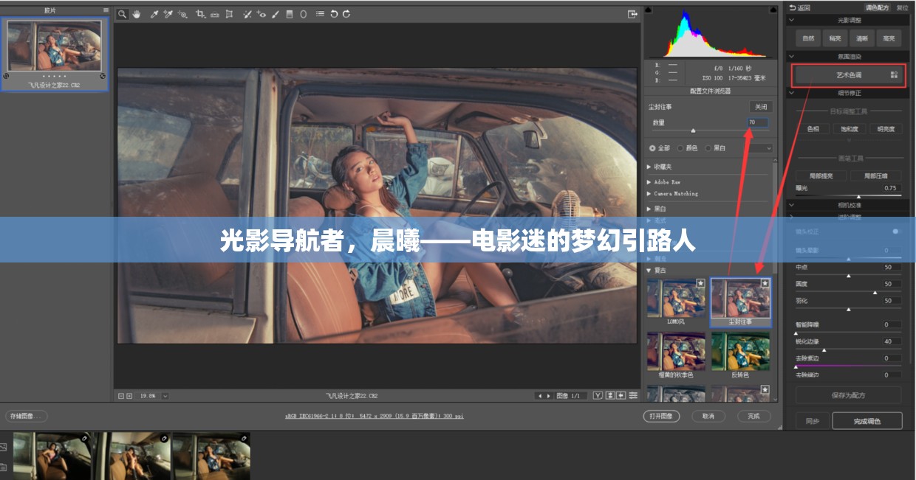This screenshot has height=480, width=916.
Task: Go to the previous image arrow
Action: [539, 396]
